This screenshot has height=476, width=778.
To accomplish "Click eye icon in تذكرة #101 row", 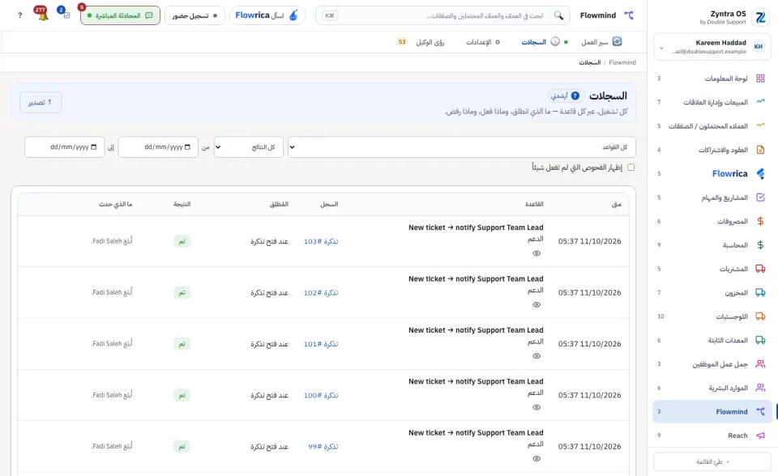I will point(536,356).
